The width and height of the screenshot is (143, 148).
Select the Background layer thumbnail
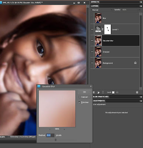click(x=98, y=63)
